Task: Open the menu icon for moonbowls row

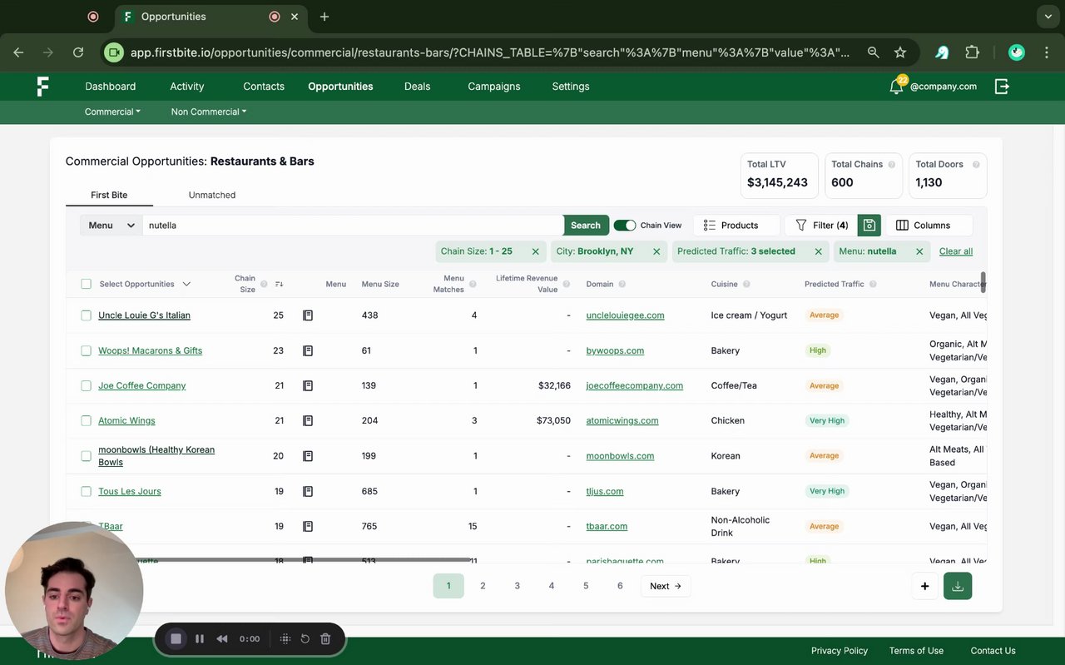Action: pyautogui.click(x=308, y=456)
